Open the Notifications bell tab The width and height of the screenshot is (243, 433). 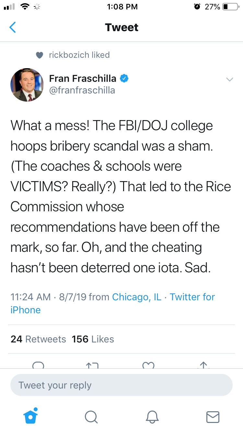[x=152, y=417]
